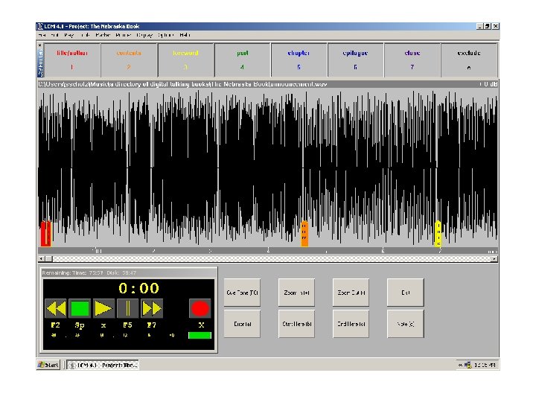Select the chapter caption button

tap(299, 60)
